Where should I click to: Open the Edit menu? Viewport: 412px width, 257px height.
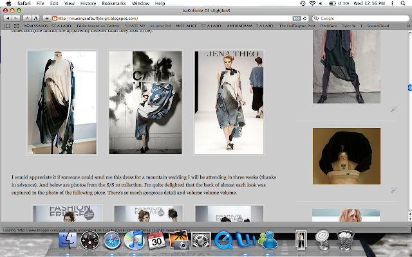[x=54, y=3]
